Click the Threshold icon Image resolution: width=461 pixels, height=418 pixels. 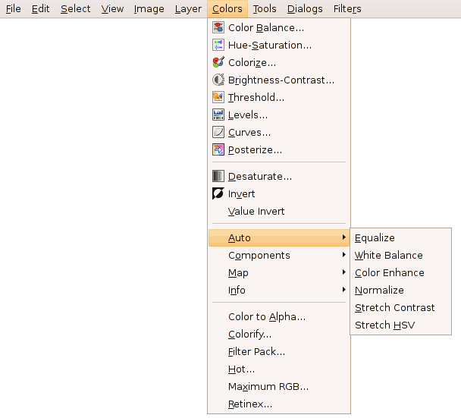click(x=218, y=97)
